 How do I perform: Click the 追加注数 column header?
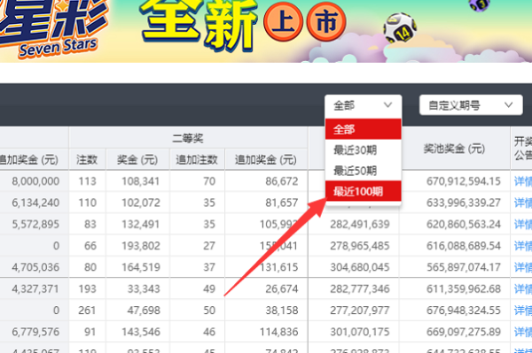click(197, 159)
